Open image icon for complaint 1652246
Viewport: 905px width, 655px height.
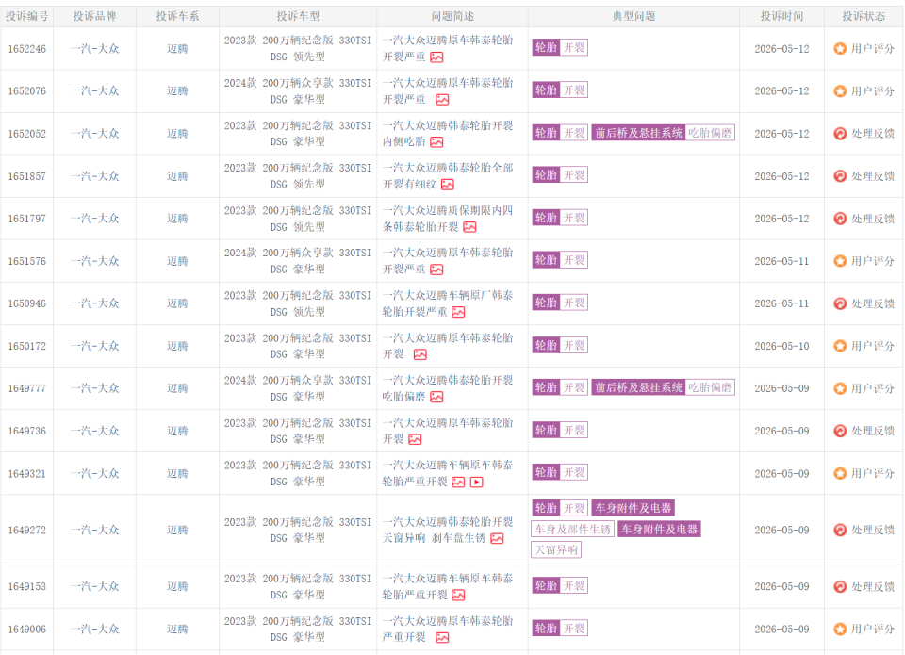(436, 57)
